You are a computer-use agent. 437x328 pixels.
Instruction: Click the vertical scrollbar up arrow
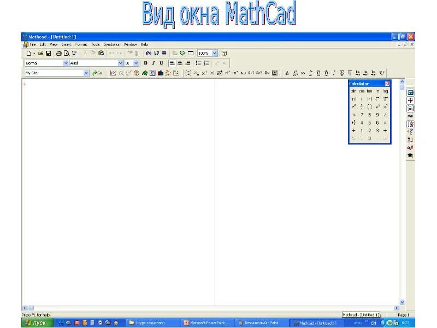[x=402, y=81]
